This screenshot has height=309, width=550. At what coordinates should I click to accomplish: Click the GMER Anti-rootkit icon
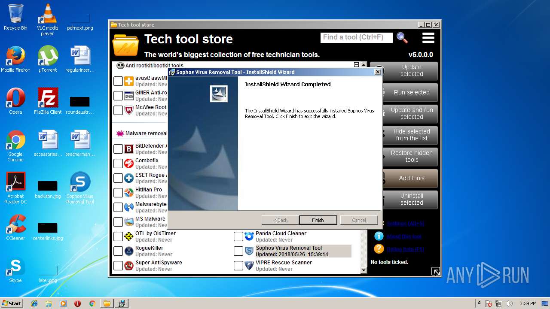click(128, 96)
